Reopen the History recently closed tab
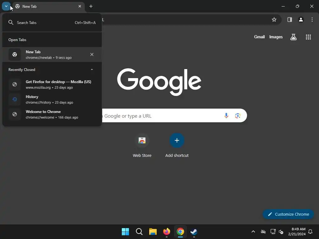This screenshot has height=239, width=319. (52, 99)
